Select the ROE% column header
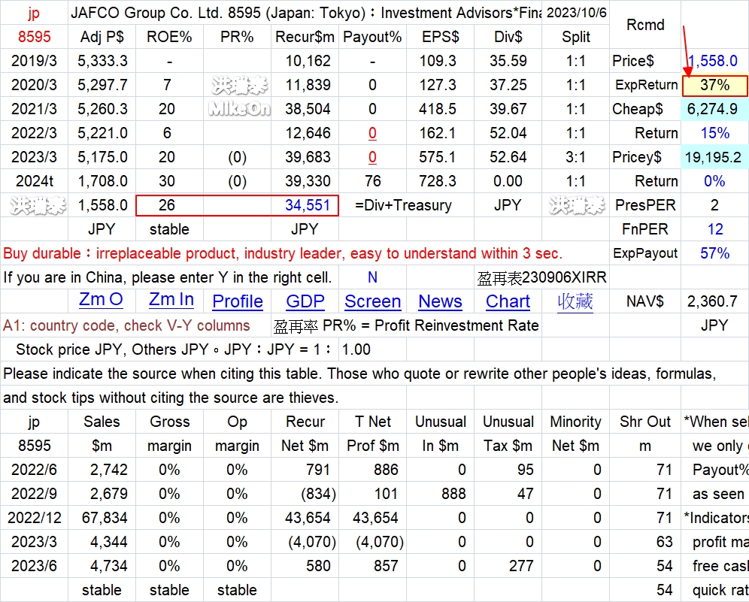This screenshot has height=602, width=749. click(169, 37)
